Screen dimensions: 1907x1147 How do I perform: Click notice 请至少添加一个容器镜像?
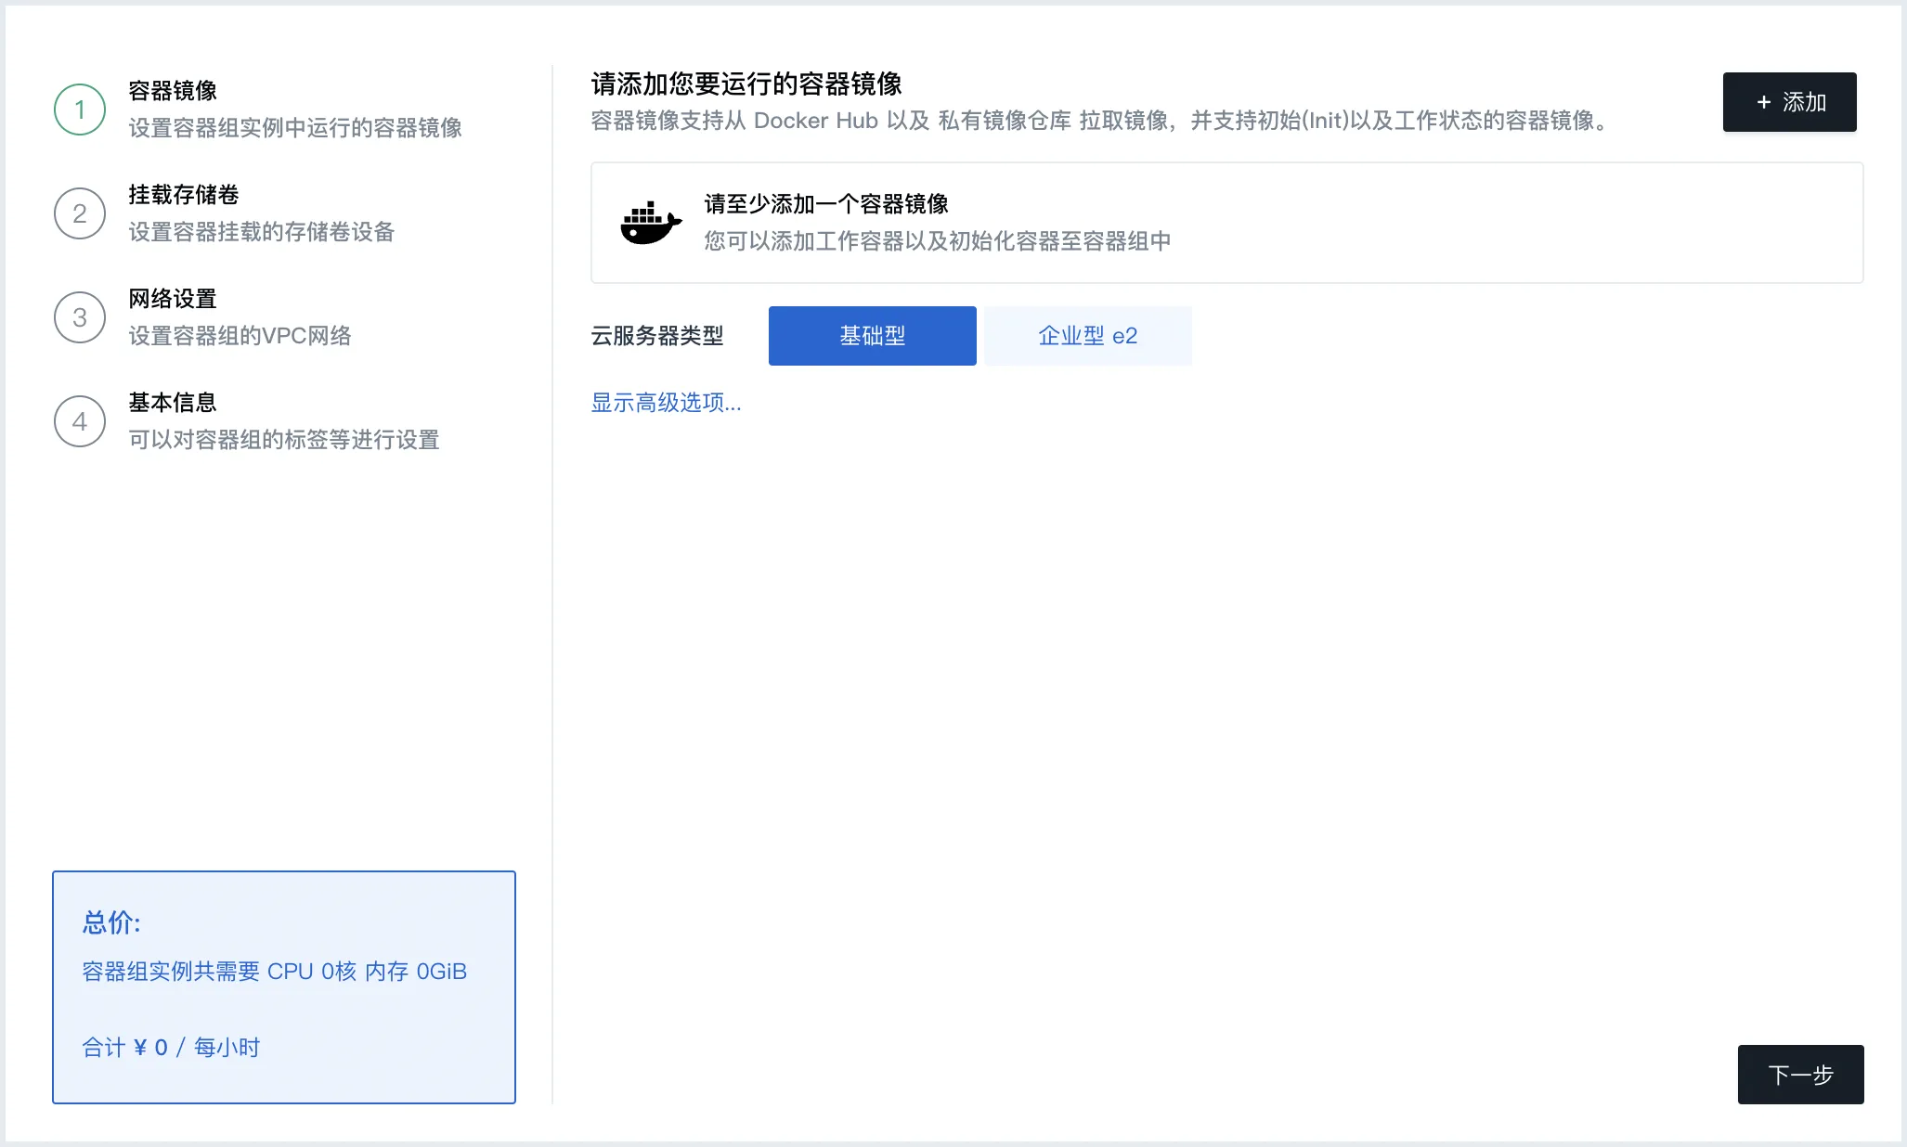pos(826,204)
